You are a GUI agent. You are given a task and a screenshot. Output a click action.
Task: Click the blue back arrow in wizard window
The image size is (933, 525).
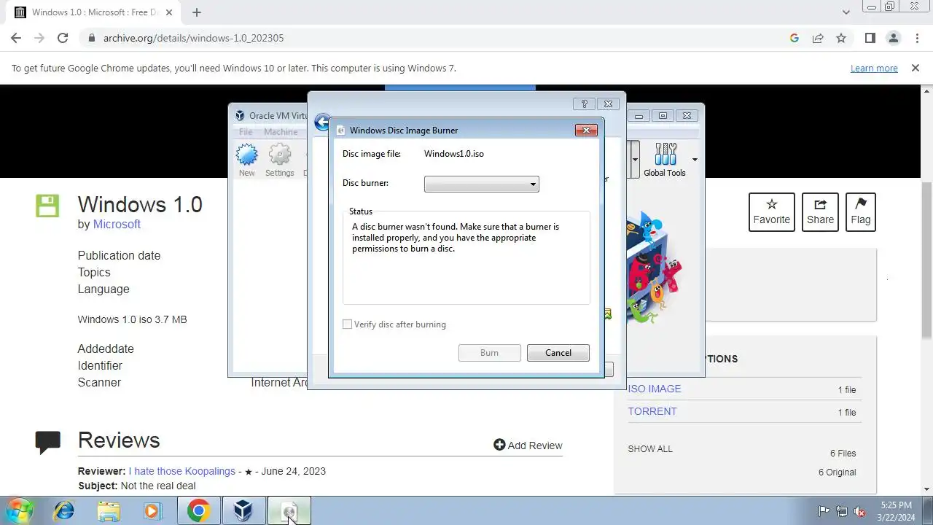321,122
